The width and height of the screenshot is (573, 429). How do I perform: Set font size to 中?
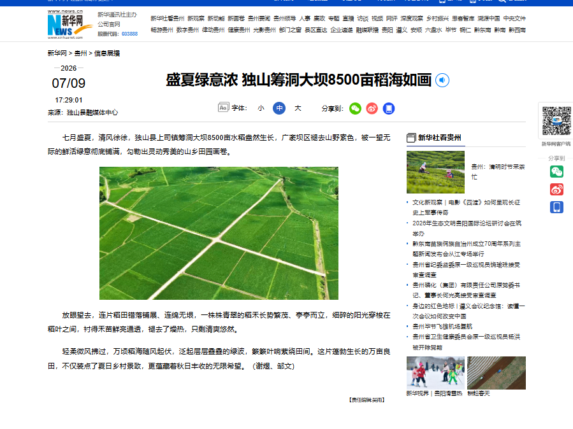pyautogui.click(x=279, y=108)
